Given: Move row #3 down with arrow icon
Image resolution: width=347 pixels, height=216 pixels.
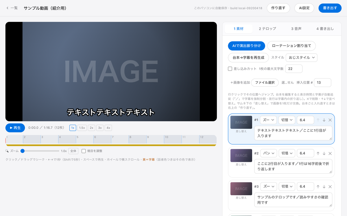Looking at the screenshot, I should point(324,187).
